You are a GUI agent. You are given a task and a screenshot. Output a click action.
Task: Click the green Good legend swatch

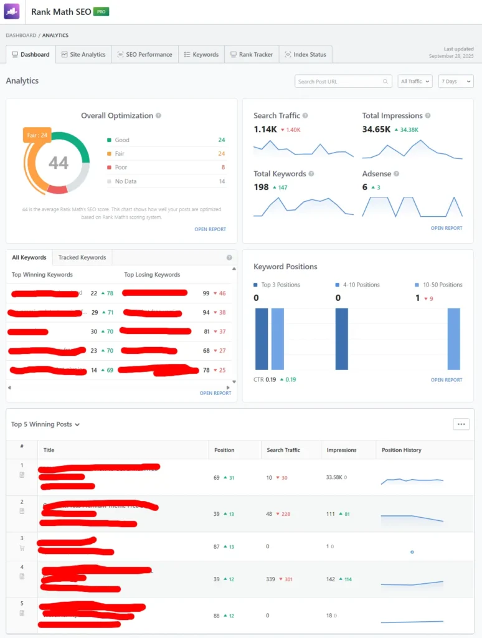110,140
